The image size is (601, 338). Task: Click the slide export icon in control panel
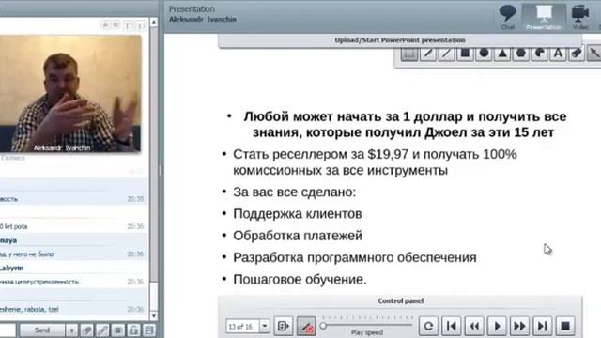[284, 326]
